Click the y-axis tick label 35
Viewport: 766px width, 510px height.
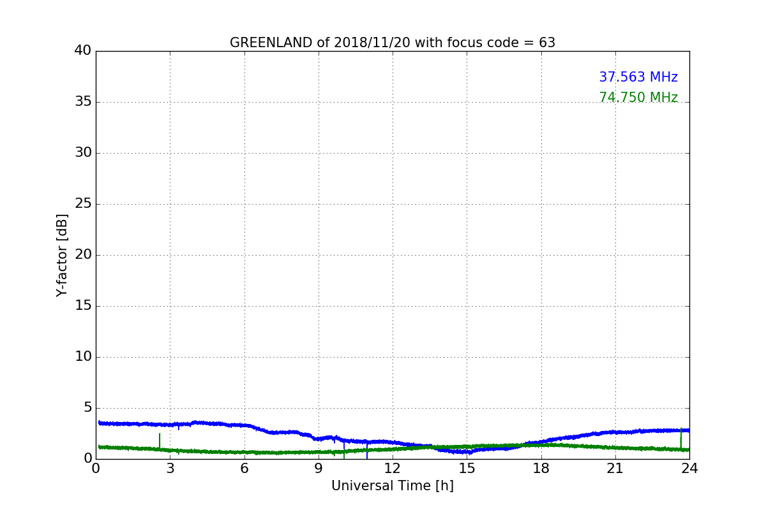tap(83, 102)
